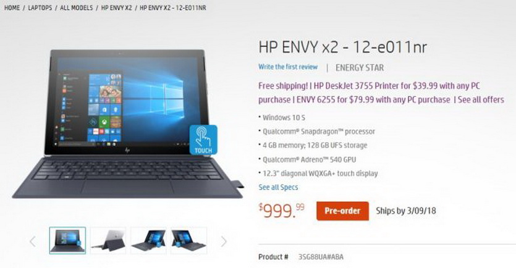Open HP ENVY X2 breadcrumb link
This screenshot has width=516, height=268.
(x=116, y=7)
